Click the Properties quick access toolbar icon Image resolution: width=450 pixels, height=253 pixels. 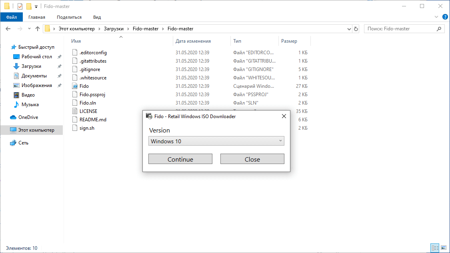(20, 6)
